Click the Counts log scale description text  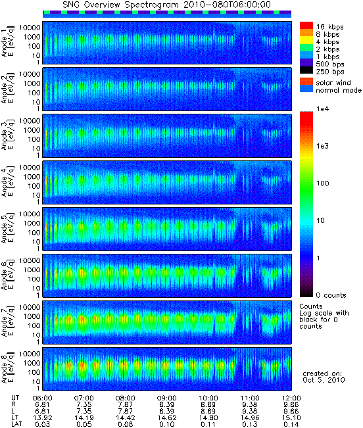(324, 316)
